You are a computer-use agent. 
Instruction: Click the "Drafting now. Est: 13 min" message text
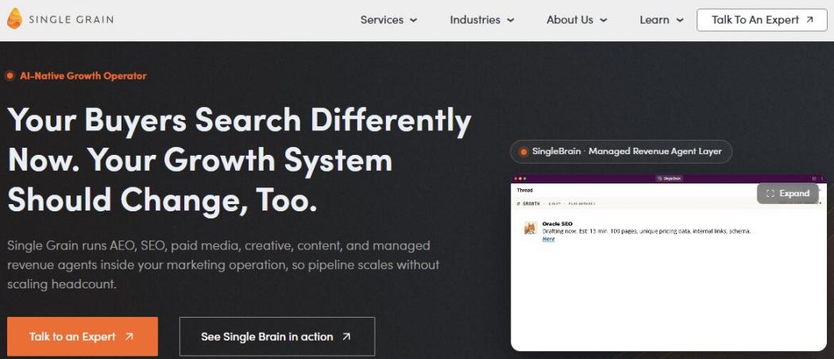click(647, 231)
